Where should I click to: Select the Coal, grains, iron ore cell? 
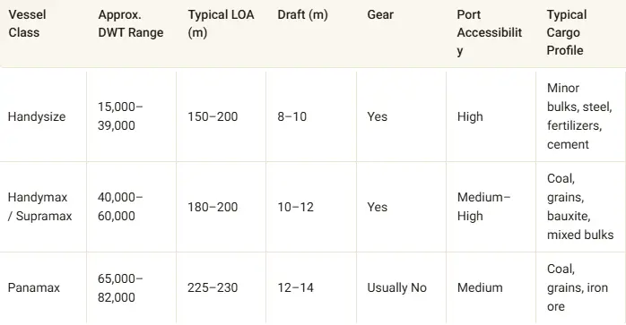coord(578,287)
